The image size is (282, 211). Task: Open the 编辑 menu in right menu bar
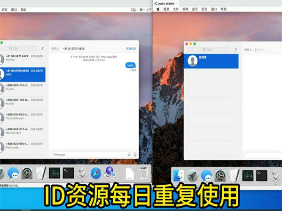pyautogui.click(x=185, y=9)
